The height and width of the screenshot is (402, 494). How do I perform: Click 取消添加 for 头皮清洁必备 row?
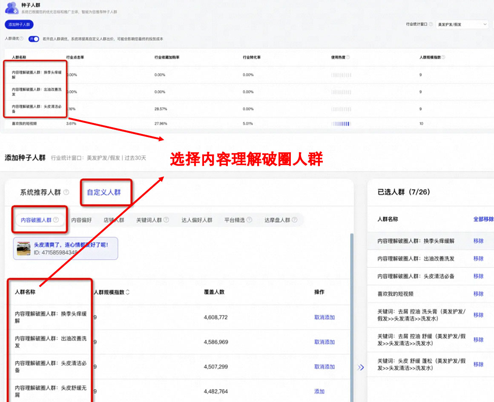click(x=325, y=367)
